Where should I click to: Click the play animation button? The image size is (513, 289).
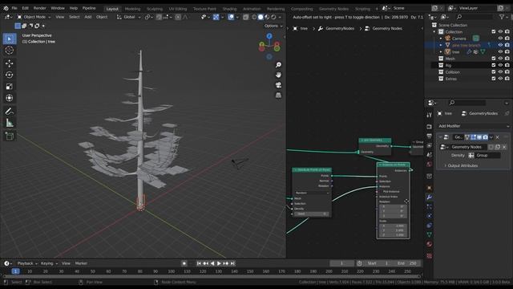(219, 263)
